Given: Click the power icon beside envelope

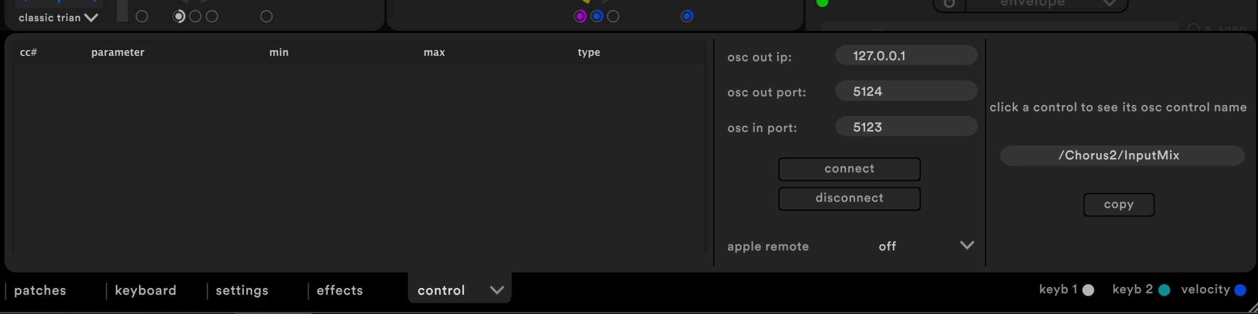Looking at the screenshot, I should 949,4.
